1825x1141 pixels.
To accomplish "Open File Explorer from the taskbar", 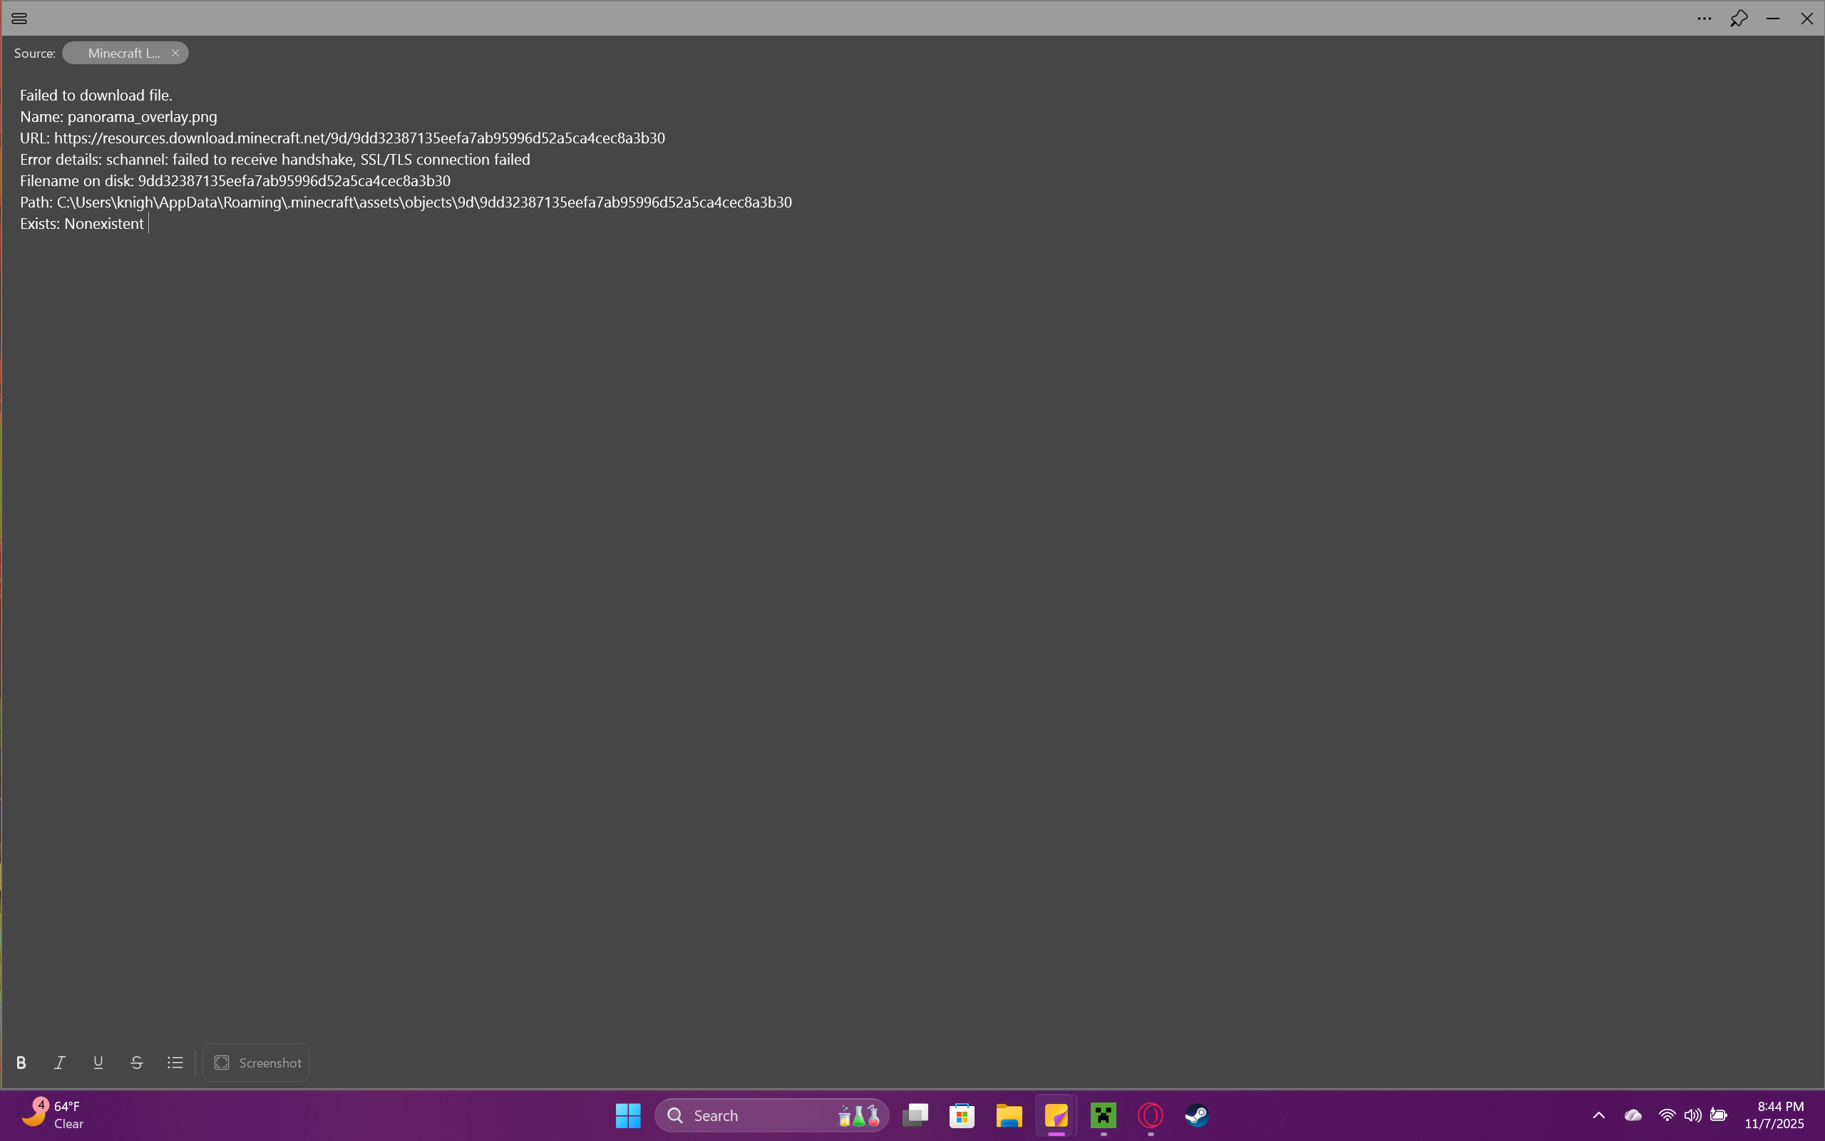I will (x=1009, y=1115).
